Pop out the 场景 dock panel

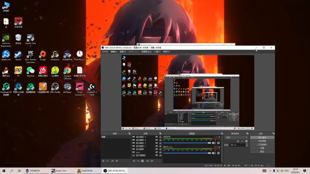(129, 133)
